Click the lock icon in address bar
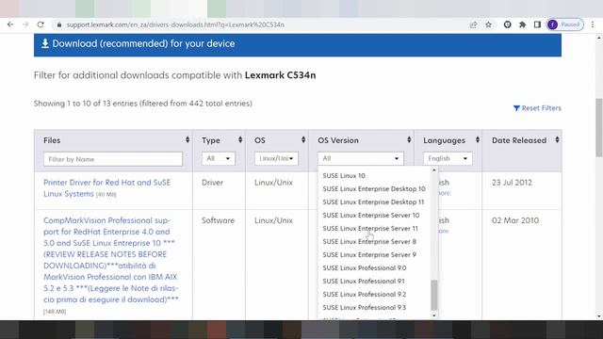This screenshot has width=603, height=339. (x=58, y=24)
